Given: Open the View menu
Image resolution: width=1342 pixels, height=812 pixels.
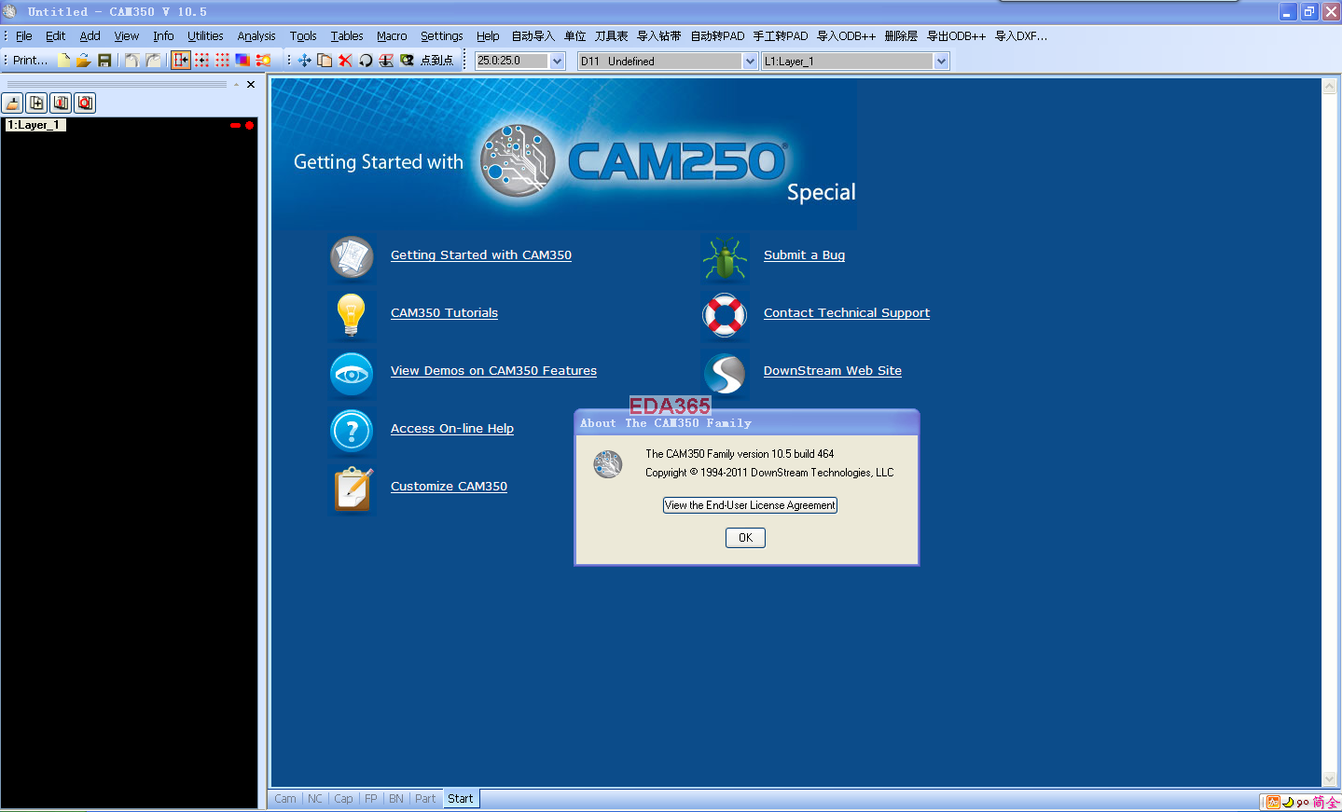Looking at the screenshot, I should (127, 36).
